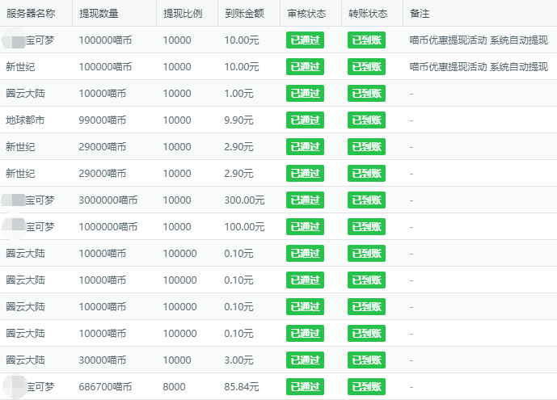The height and width of the screenshot is (400, 557).
Task: Select the 1000000喵币 withdrawal amount
Action: (x=108, y=227)
